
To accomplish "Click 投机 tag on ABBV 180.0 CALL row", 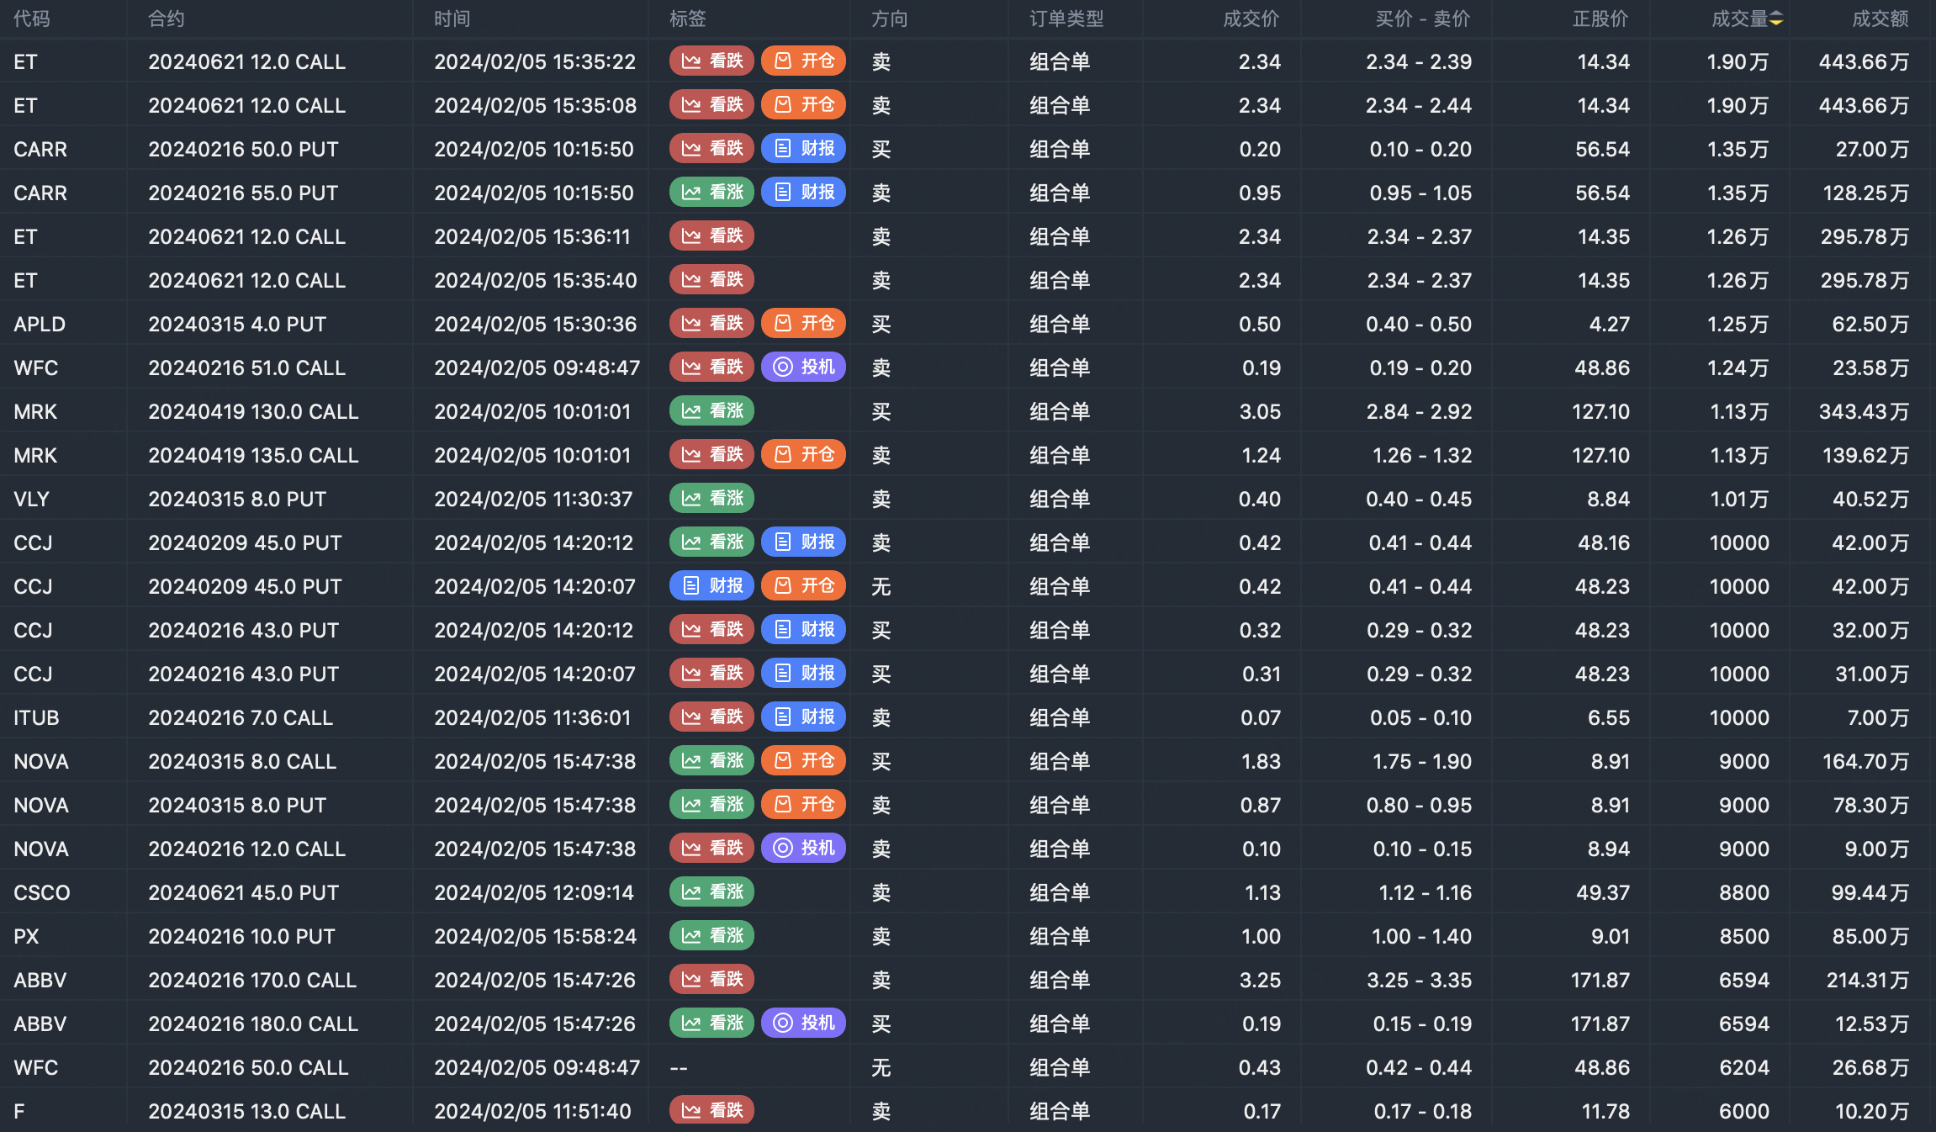I will pyautogui.click(x=803, y=1023).
